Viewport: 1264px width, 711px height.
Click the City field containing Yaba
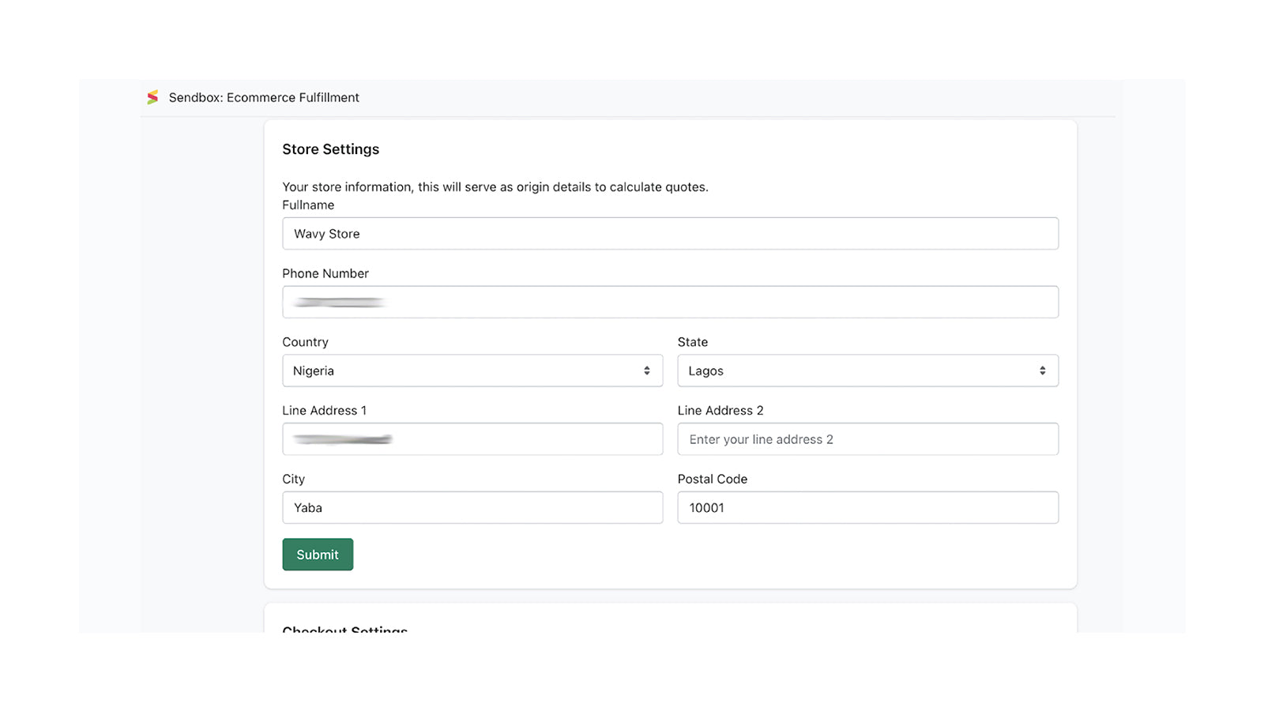(472, 507)
